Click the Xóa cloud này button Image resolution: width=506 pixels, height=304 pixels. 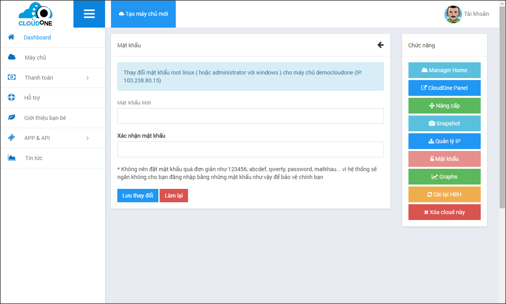click(444, 212)
